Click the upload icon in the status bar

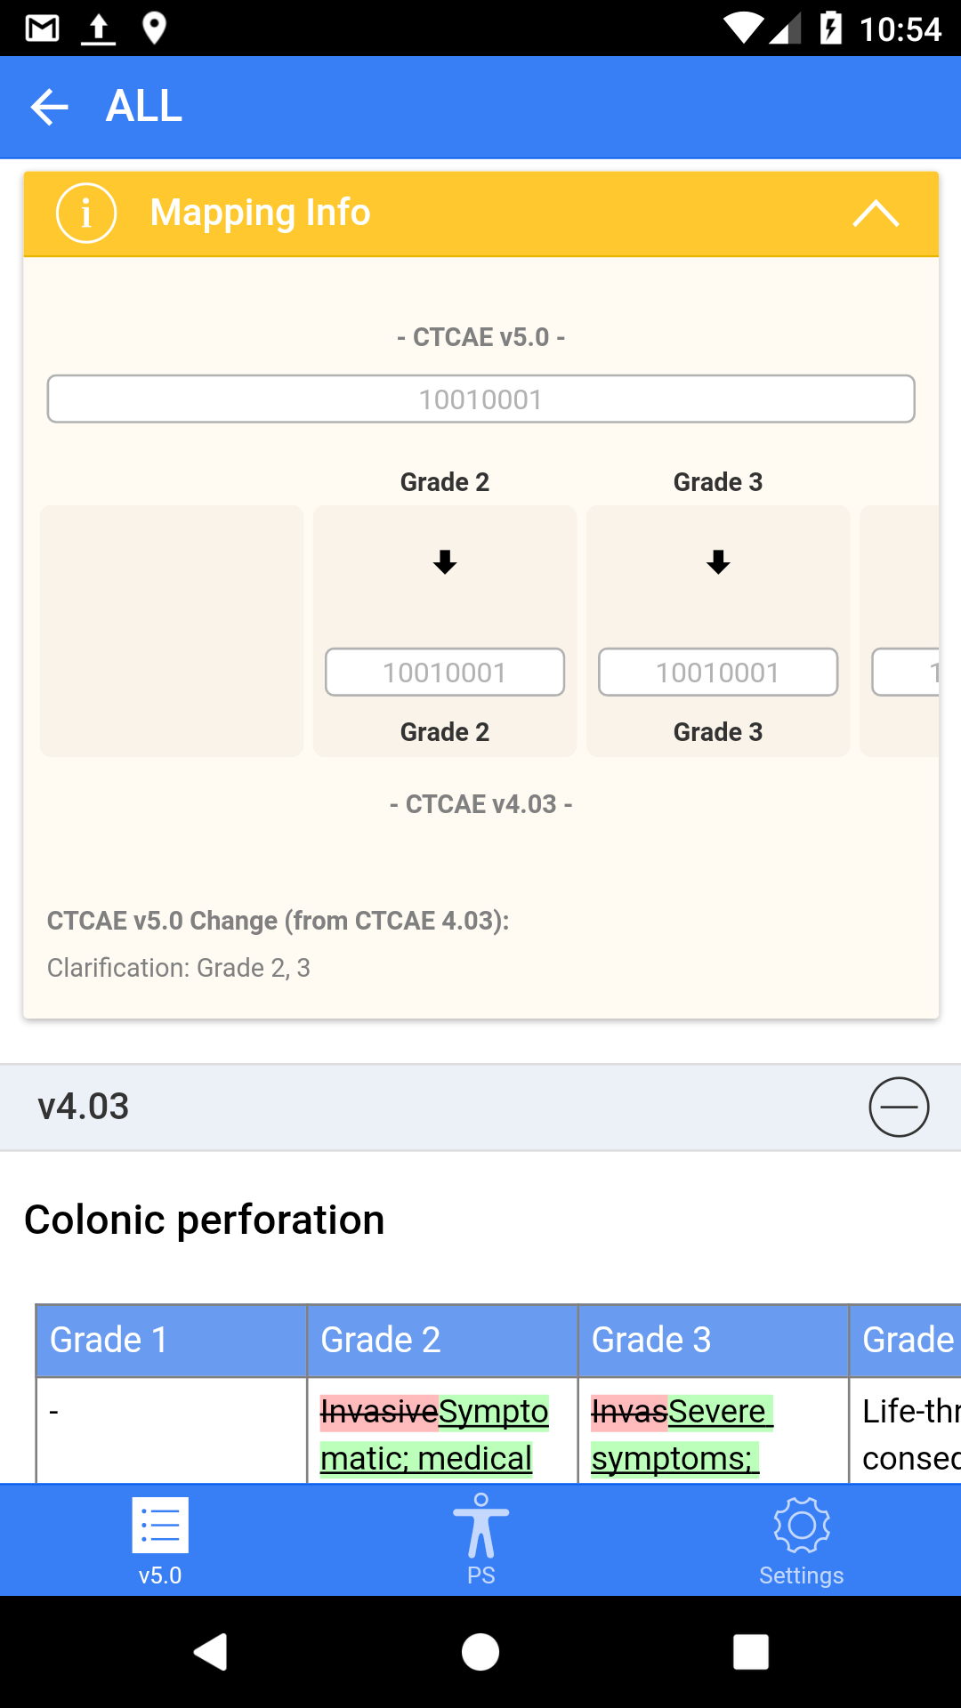click(98, 28)
